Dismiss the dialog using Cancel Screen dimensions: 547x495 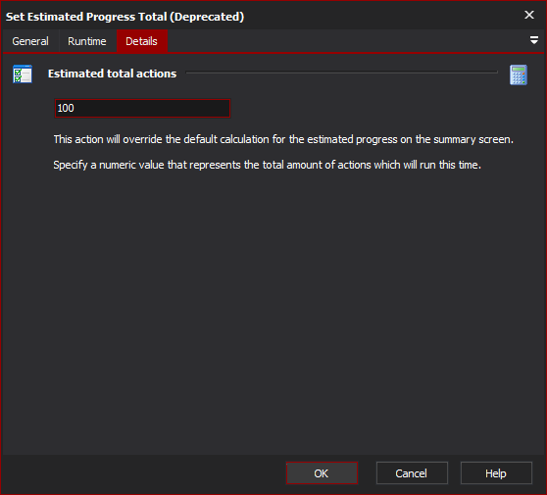click(412, 473)
